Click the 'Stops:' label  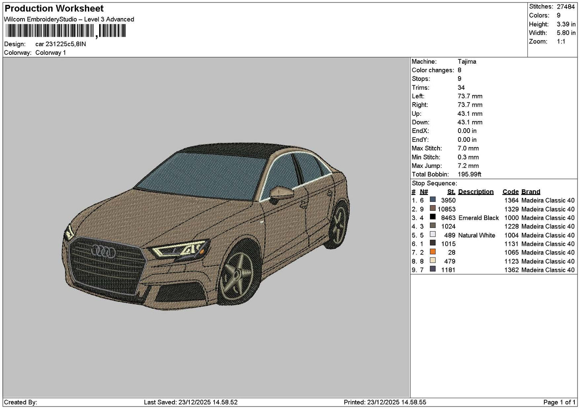[x=421, y=79]
